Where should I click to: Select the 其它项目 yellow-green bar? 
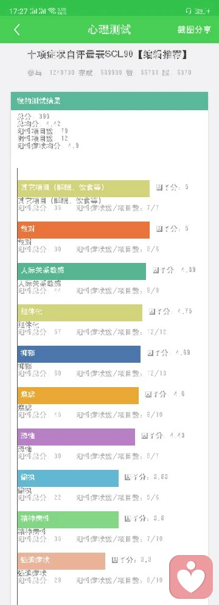83,189
